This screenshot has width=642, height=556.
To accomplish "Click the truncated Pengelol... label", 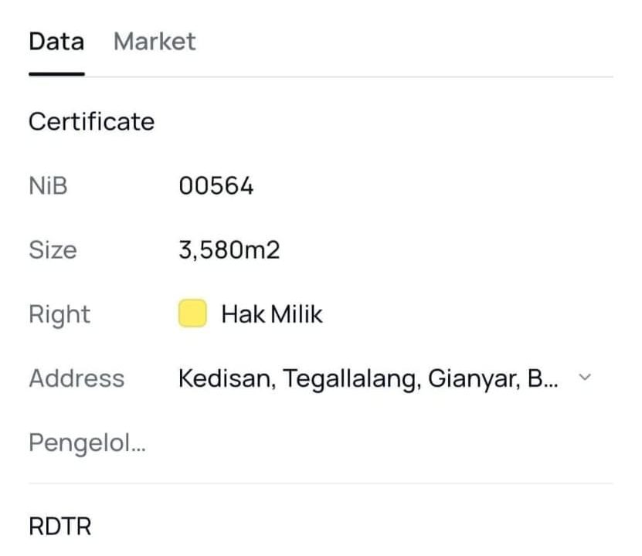I will click(87, 443).
